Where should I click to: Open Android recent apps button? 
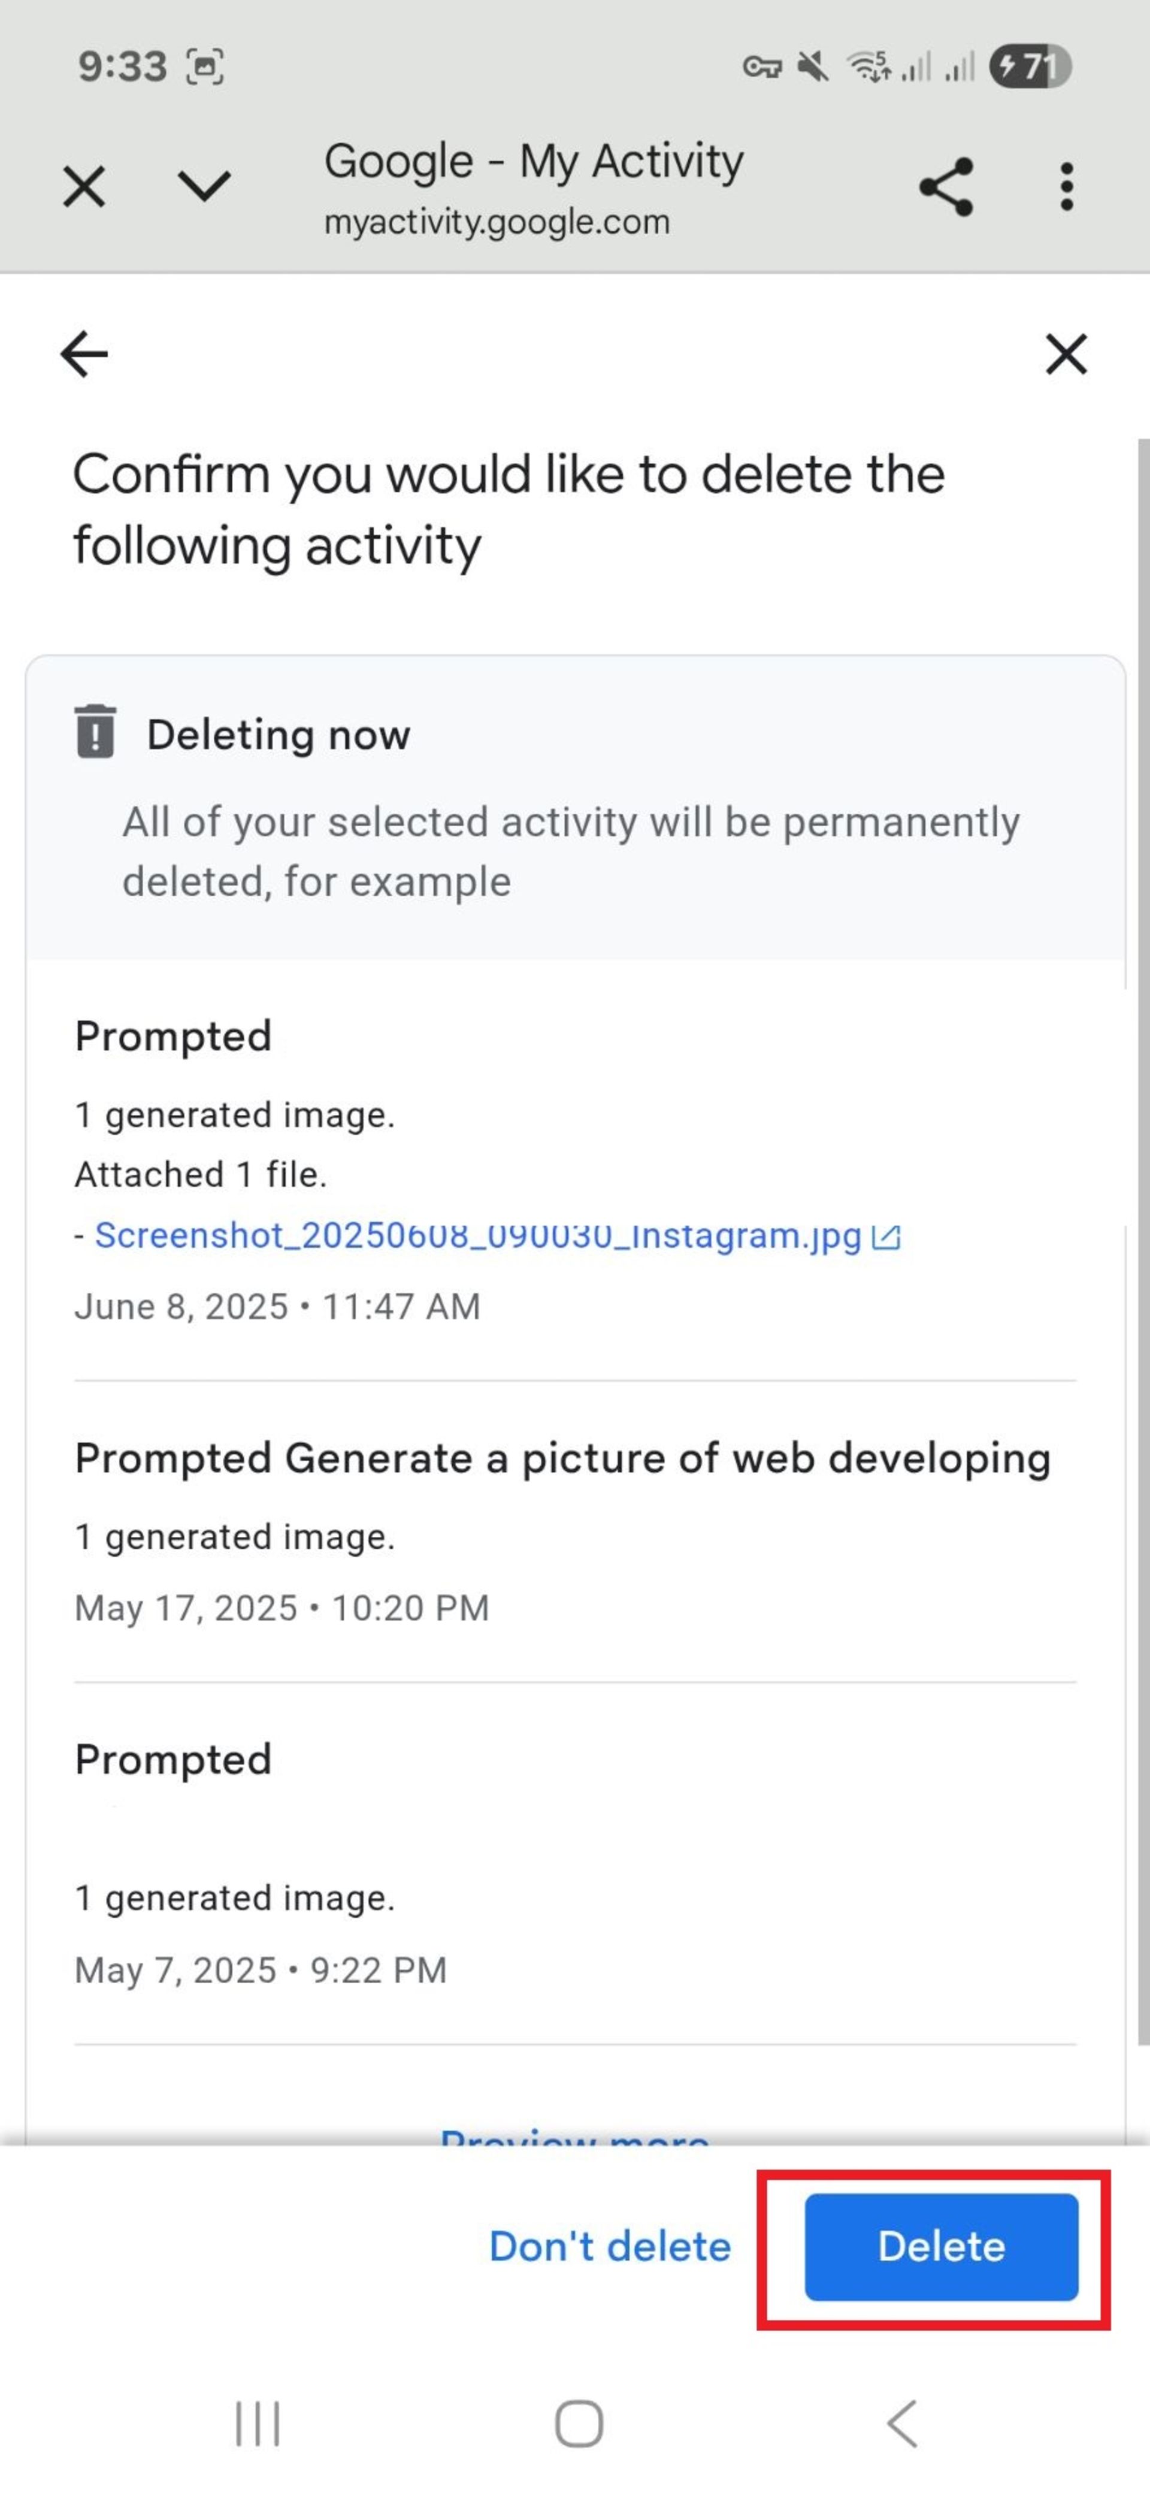coord(258,2424)
